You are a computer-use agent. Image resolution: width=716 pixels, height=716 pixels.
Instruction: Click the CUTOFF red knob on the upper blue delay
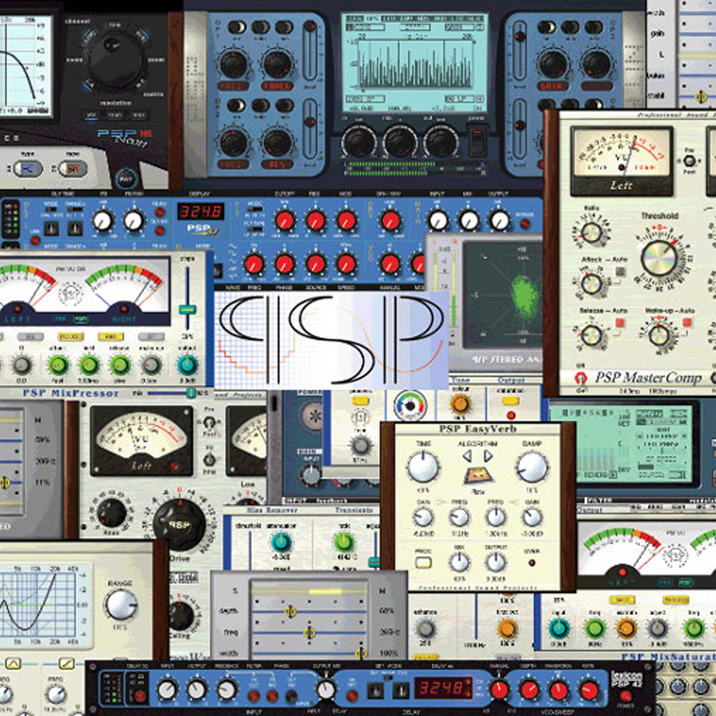pyautogui.click(x=284, y=220)
